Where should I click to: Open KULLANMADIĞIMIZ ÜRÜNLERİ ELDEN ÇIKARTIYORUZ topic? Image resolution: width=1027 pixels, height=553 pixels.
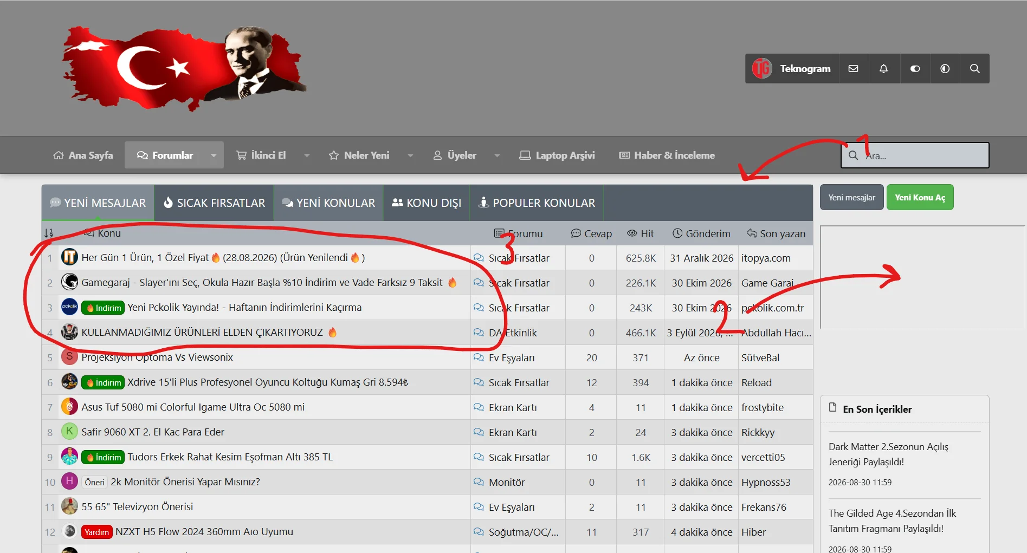202,332
